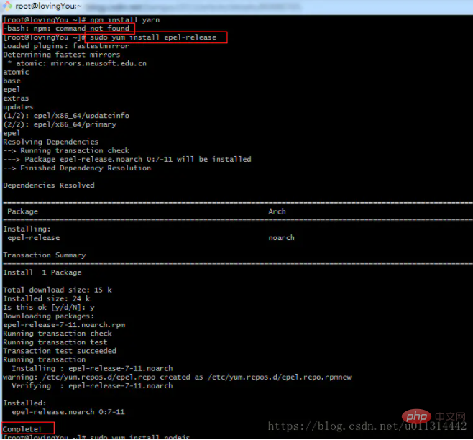Screen dimensions: 473x440
Task: Click the root@lovingYou window title
Action: coord(49,6)
